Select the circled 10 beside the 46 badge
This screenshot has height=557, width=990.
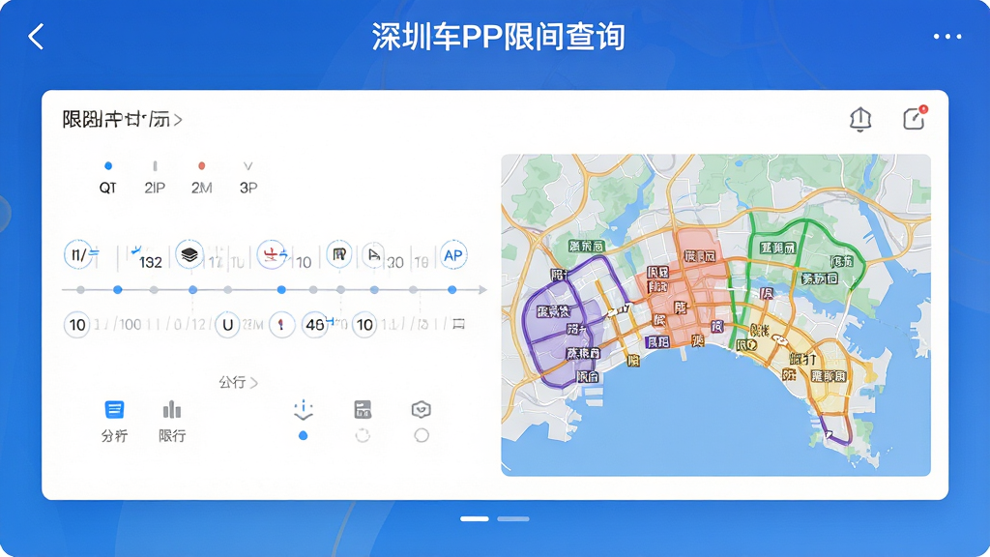tap(364, 325)
